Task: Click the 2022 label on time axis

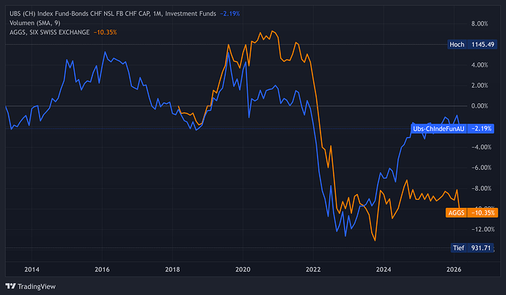Action: point(313,269)
